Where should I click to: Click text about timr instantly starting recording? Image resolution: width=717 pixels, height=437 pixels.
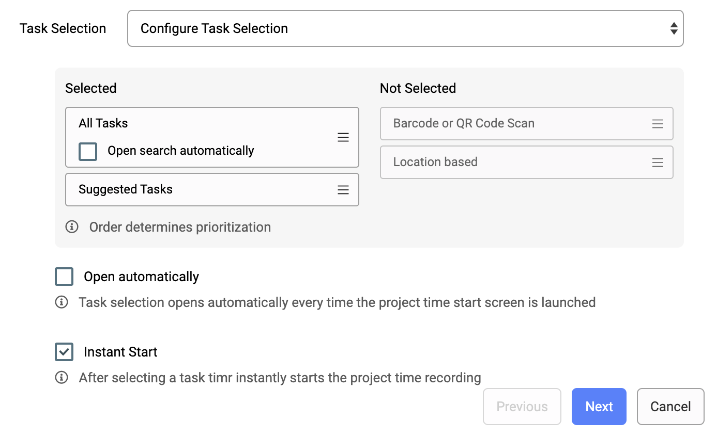tap(280, 378)
